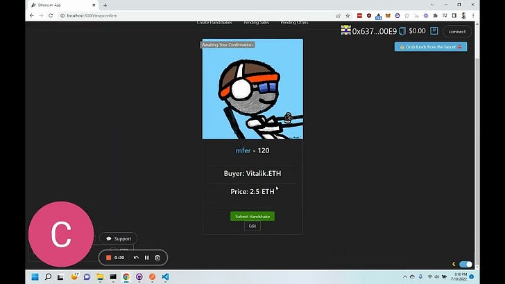Click the share page icon in address bar
Screen dimensions: 505x284
coord(339,15)
